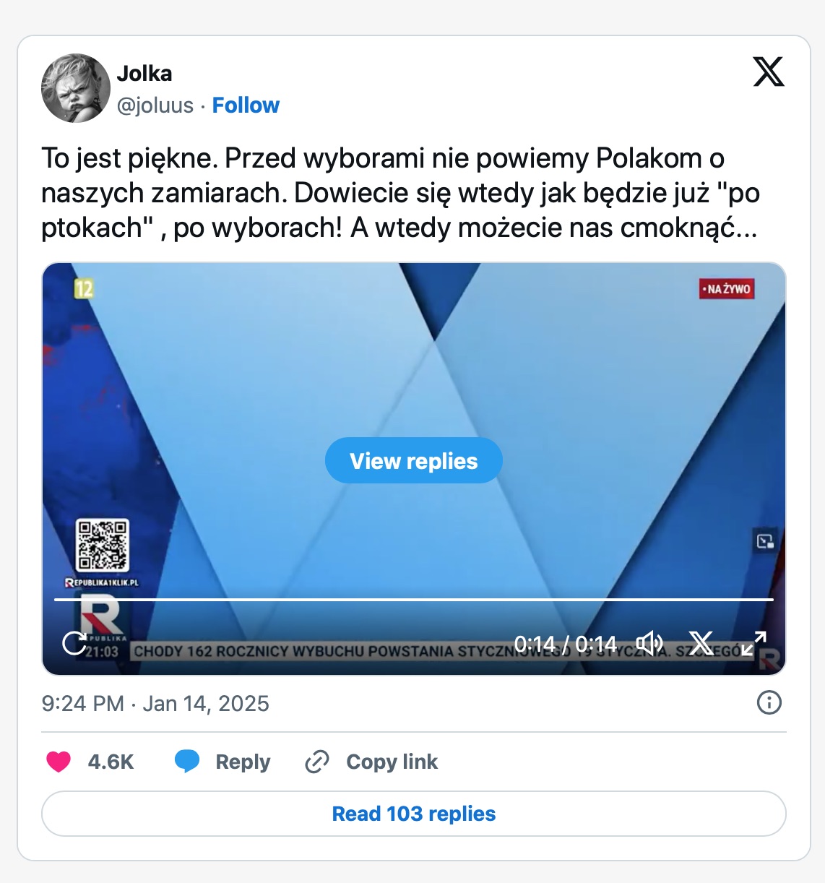Open the Jolka display name link
The height and width of the screenshot is (883, 825).
coord(144,74)
